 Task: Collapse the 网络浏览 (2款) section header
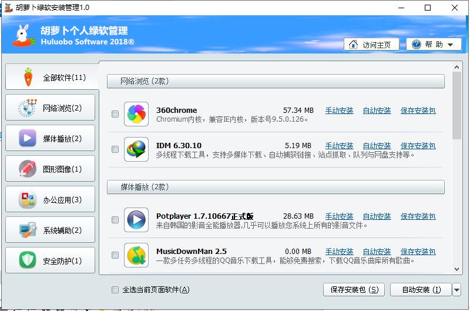point(276,81)
